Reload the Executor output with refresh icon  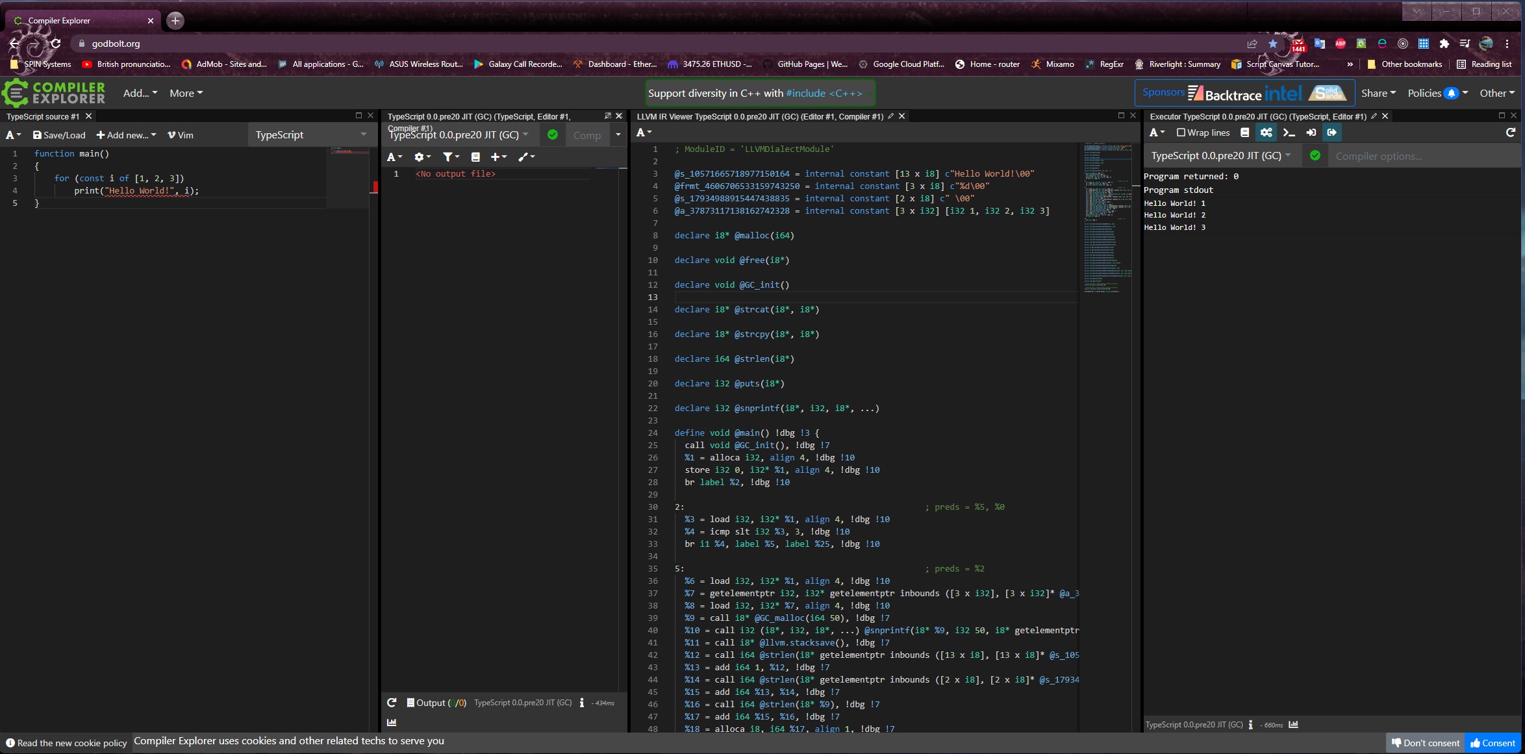point(1511,132)
